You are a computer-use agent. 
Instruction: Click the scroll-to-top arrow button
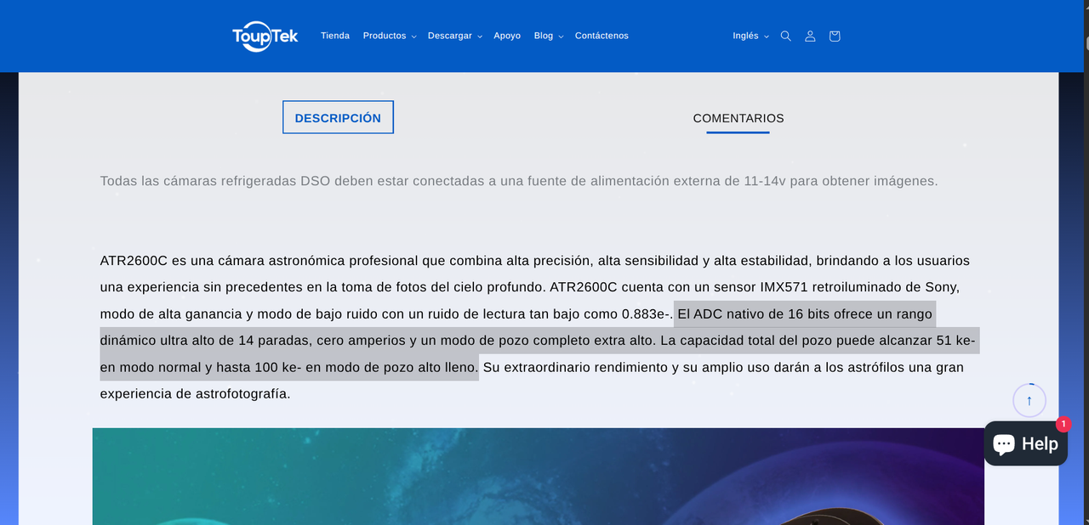1029,401
